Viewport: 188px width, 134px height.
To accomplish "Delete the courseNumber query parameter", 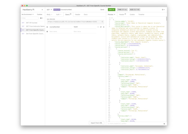I will coord(104,27).
